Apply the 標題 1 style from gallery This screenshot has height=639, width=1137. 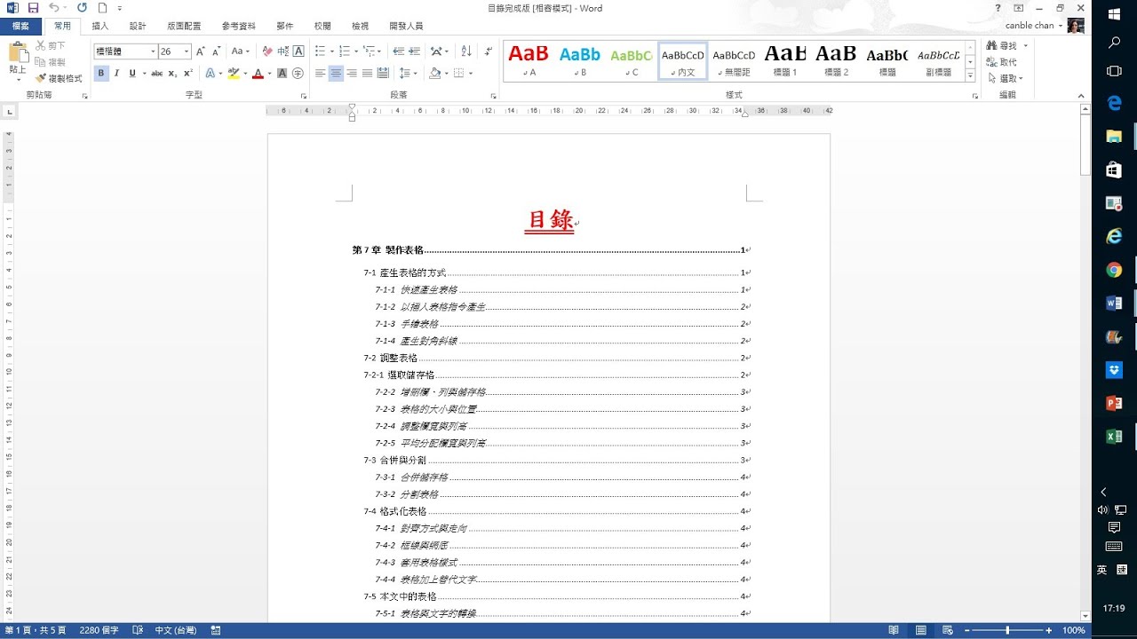pyautogui.click(x=785, y=61)
